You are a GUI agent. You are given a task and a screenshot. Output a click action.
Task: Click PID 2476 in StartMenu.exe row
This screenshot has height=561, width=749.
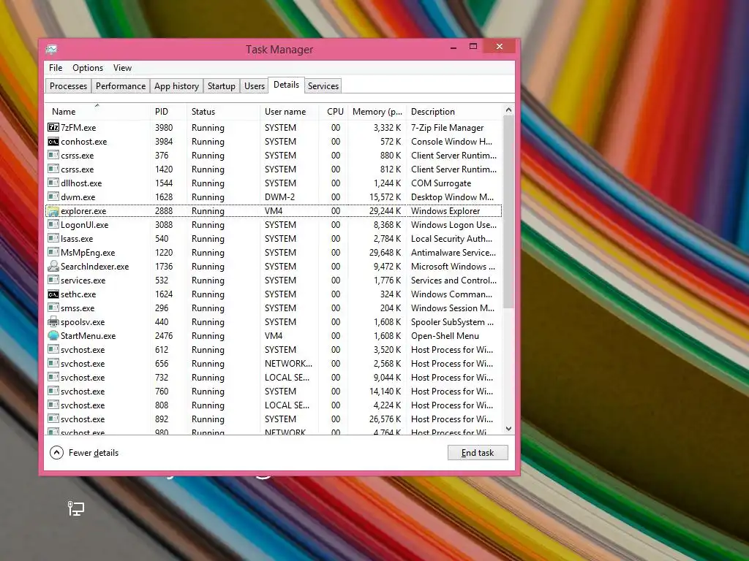coord(164,336)
